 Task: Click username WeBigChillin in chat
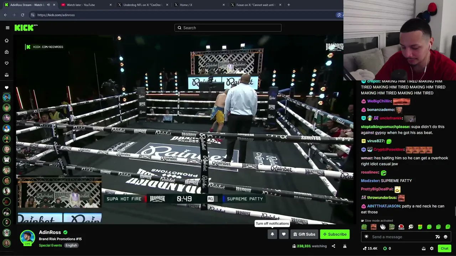coord(379,101)
